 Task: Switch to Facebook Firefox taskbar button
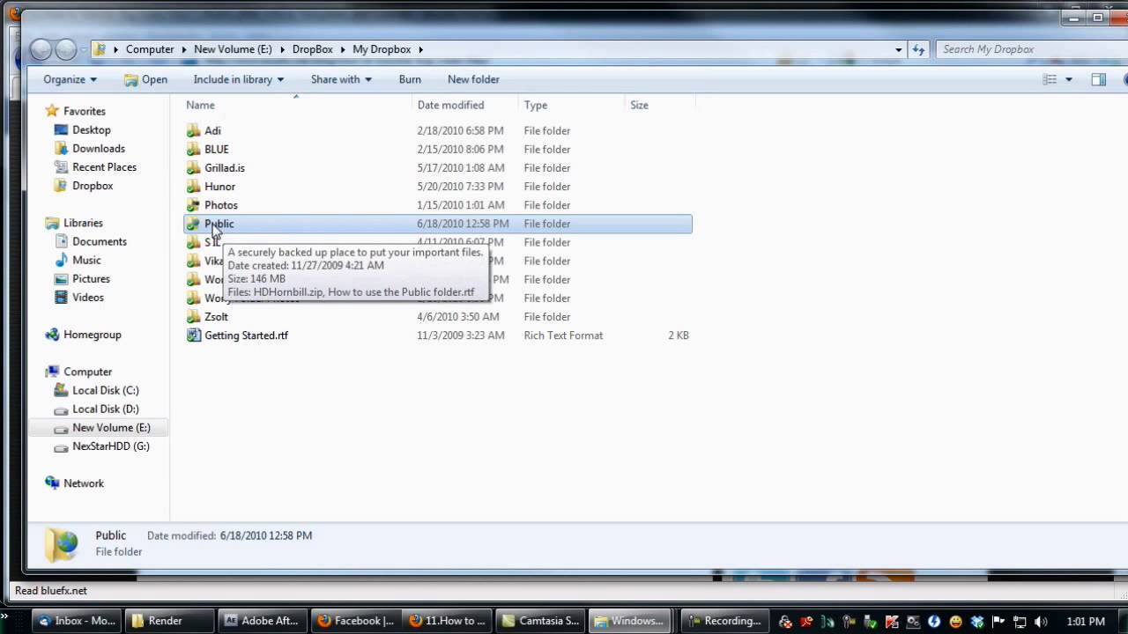(x=356, y=621)
